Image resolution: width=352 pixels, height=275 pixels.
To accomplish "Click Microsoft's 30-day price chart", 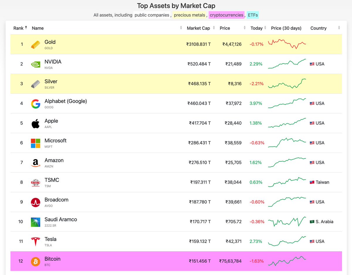I will [287, 143].
